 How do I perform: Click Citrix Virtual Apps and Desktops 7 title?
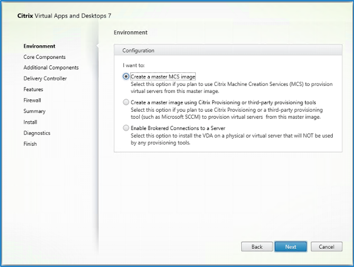pyautogui.click(x=64, y=16)
